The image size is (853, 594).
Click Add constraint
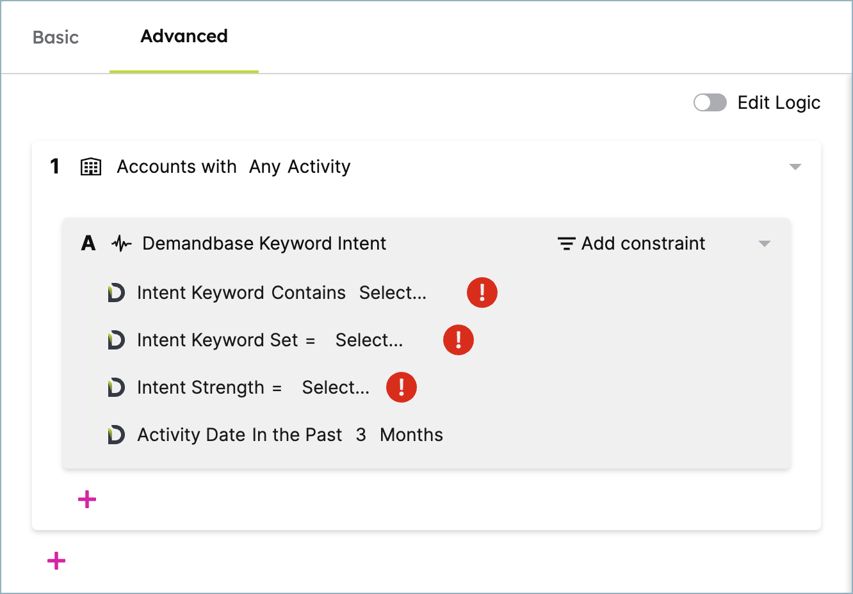(631, 244)
